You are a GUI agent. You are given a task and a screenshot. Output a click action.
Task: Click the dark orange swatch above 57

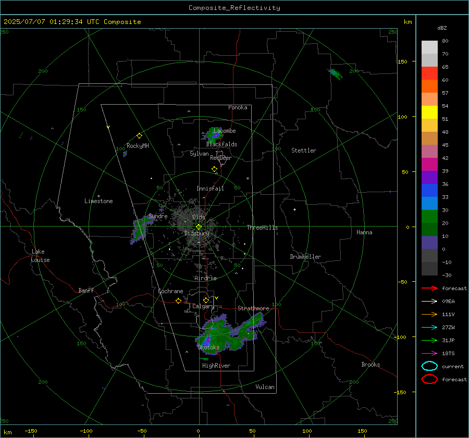429,86
